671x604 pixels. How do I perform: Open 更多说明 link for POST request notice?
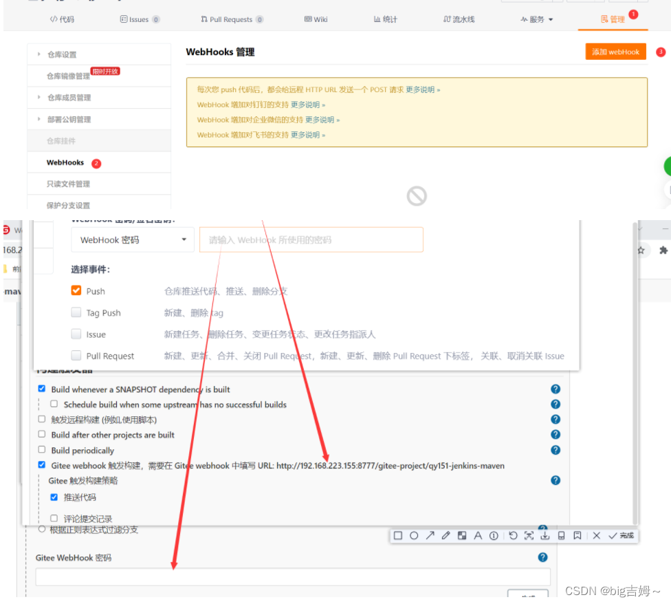pyautogui.click(x=423, y=89)
